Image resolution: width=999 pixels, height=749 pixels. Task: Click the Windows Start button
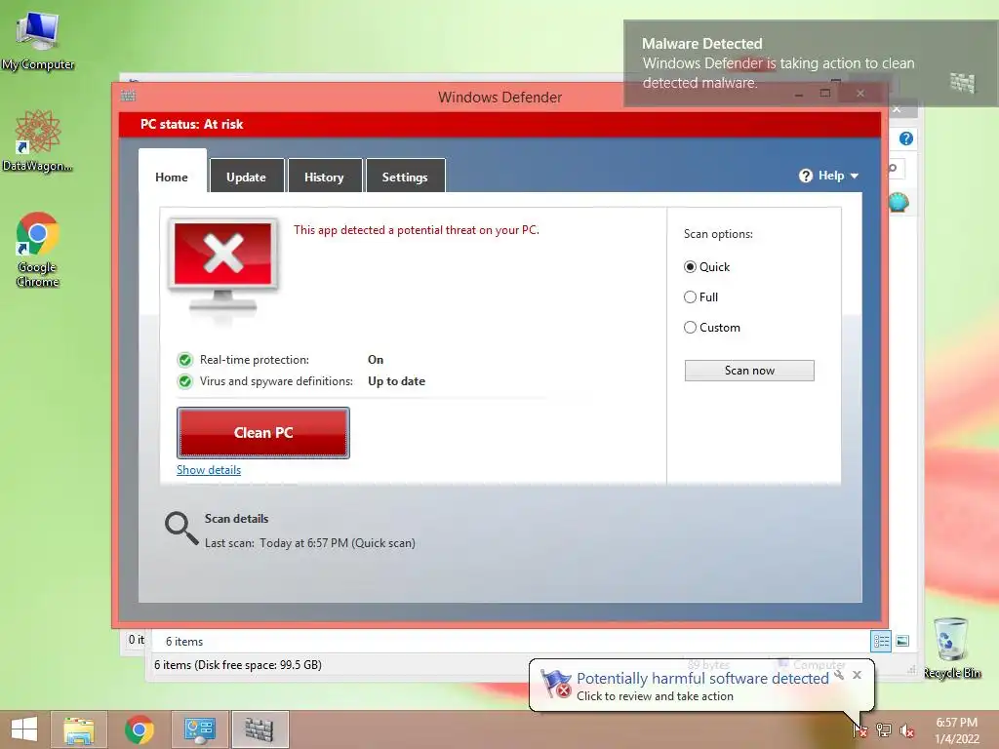(24, 729)
